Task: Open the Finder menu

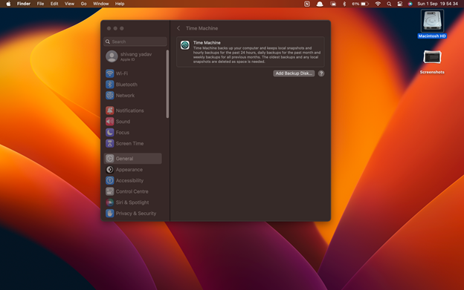Action: point(24,4)
